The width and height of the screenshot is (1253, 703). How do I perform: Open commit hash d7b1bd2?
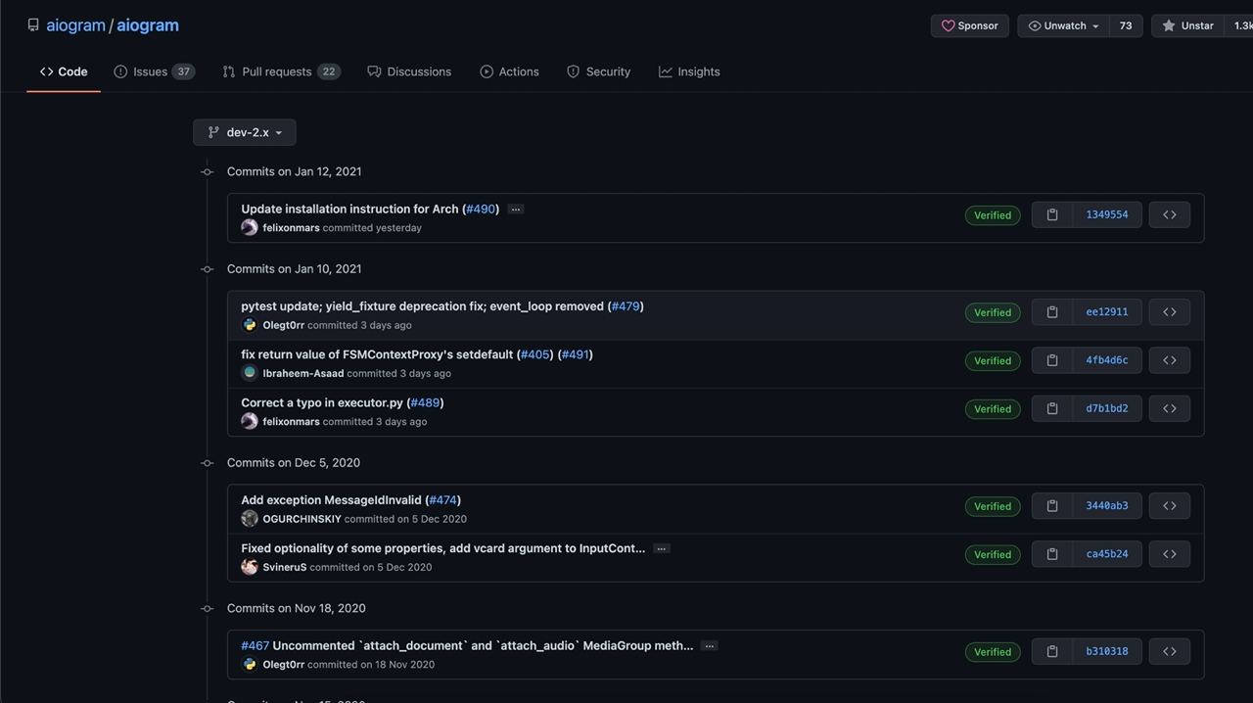tap(1107, 408)
